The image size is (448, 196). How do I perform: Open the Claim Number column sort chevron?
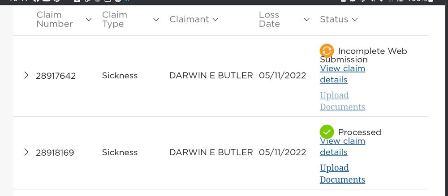pyautogui.click(x=89, y=20)
